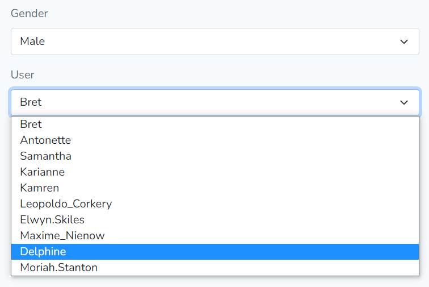Click empty space inside the Gender box

pos(227,41)
